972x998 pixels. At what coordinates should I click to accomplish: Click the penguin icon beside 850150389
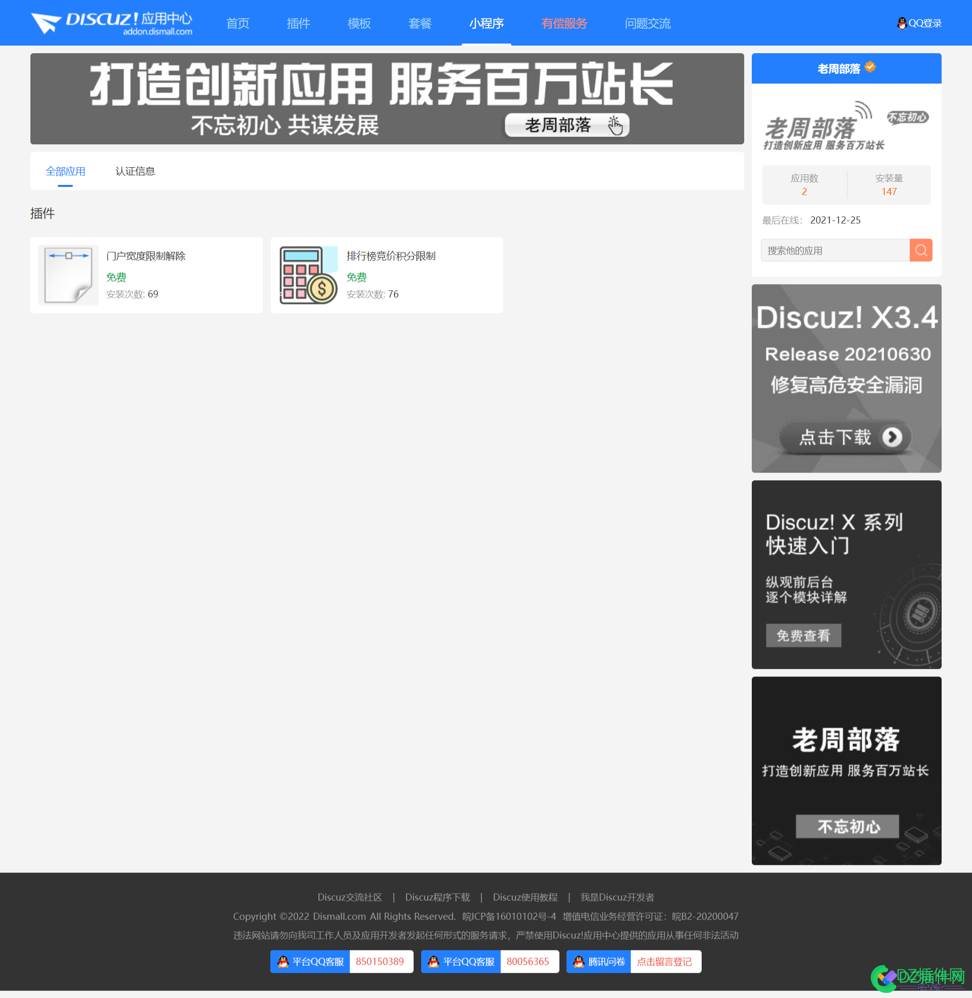tap(283, 962)
